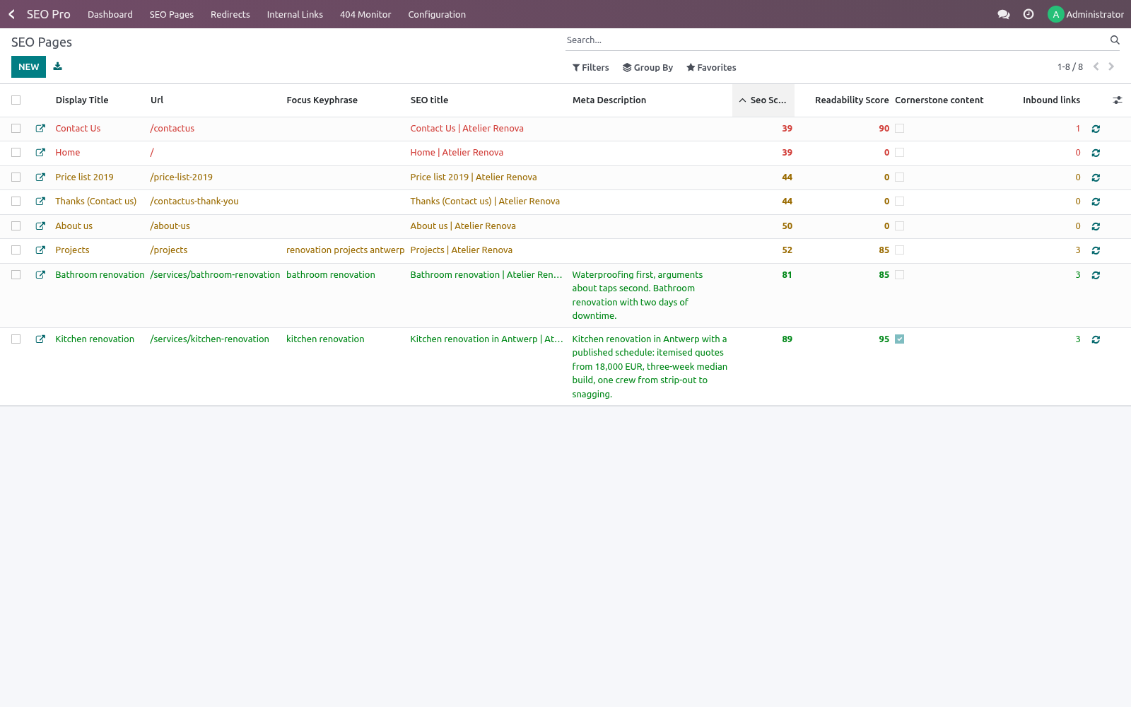The width and height of the screenshot is (1131, 707).
Task: Open Home page via external link icon
Action: point(40,153)
